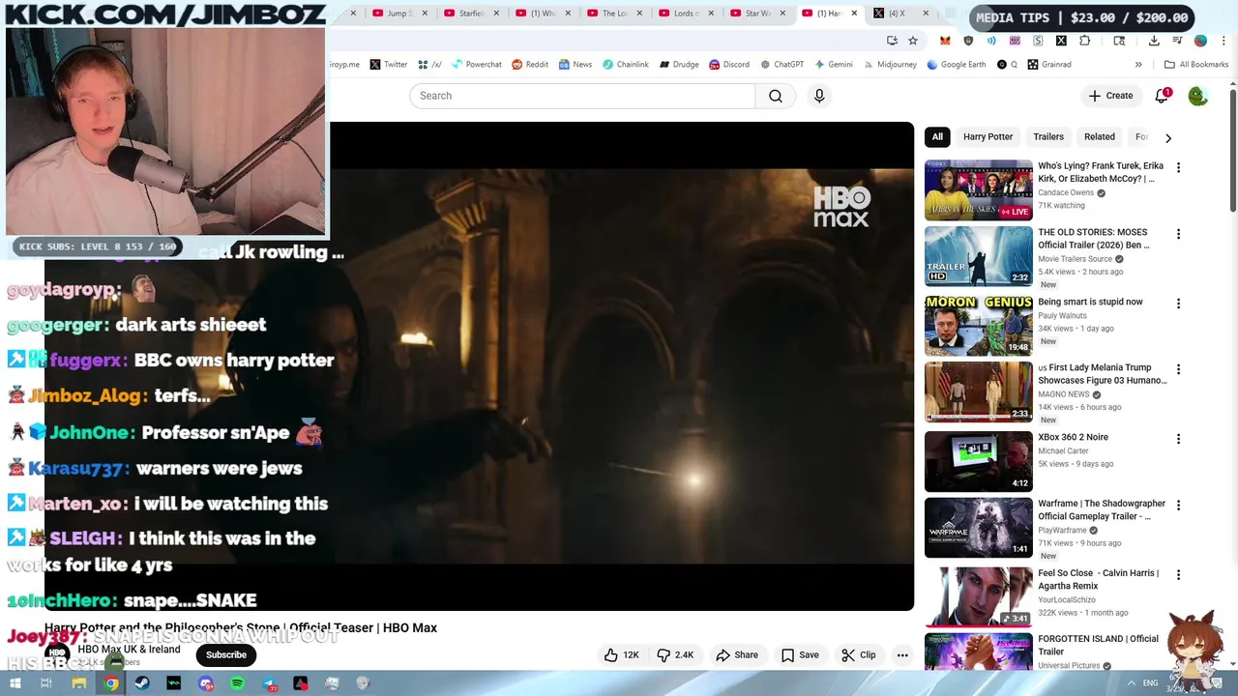Open Chrome profile avatar in toolbar
This screenshot has height=696, width=1238.
point(1200,41)
